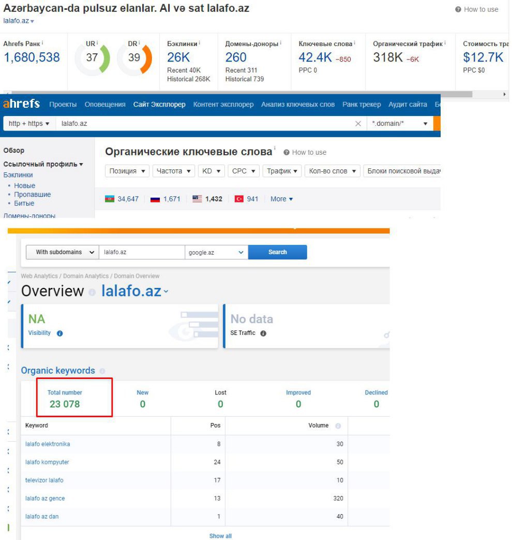Screen dimensions: 512x540
Task: Select Сайт Эксплорер menu item
Action: (159, 105)
